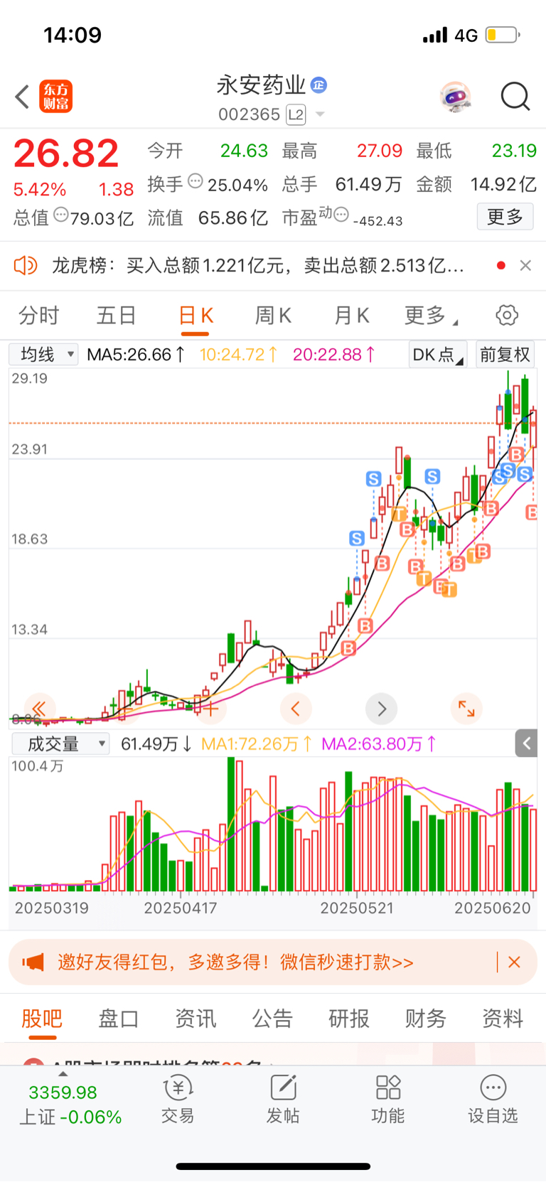
Task: Tap the cellular signal bars
Action: point(435,35)
